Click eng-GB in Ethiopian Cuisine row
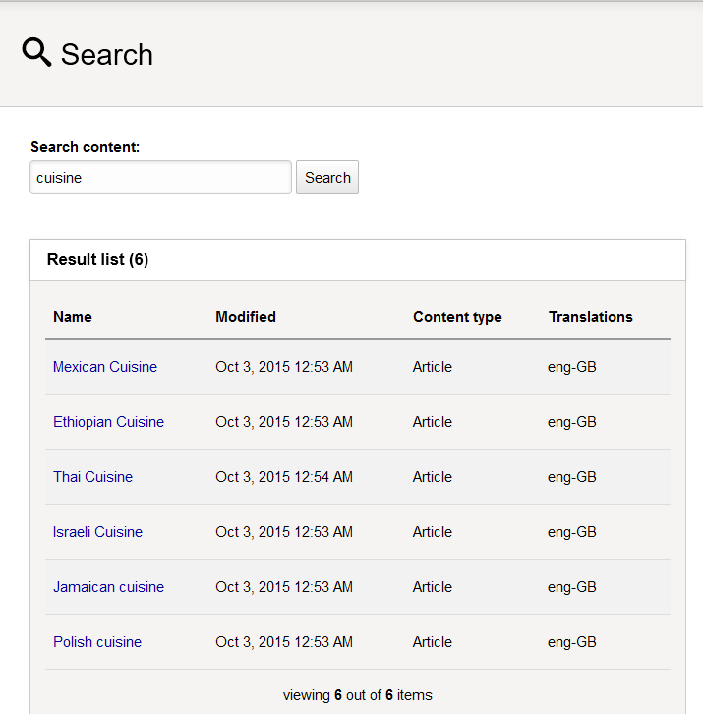The height and width of the screenshot is (714, 703). pyautogui.click(x=571, y=422)
